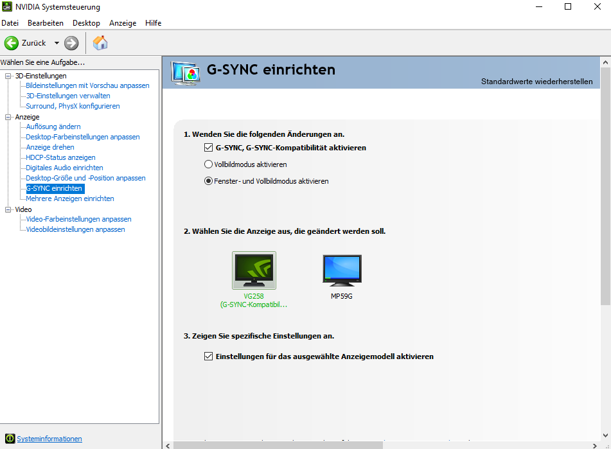This screenshot has width=611, height=449.
Task: Collapse the Video tree branch
Action: tap(7, 209)
